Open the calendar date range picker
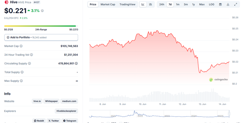 pyautogui.click(x=220, y=4)
